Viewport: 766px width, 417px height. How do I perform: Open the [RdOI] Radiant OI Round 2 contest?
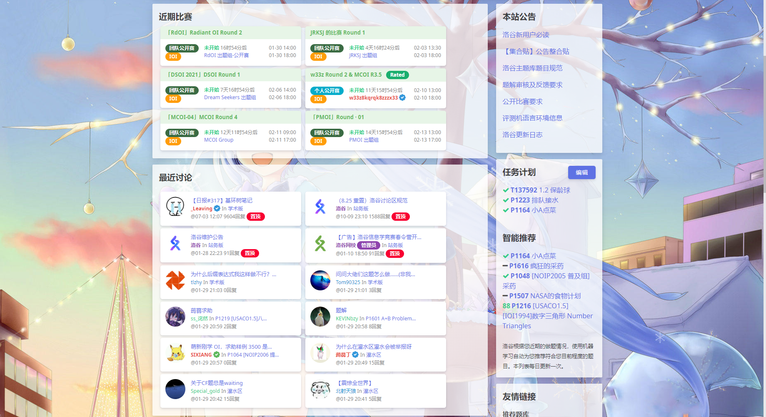coord(205,32)
